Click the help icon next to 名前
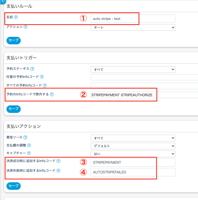The image size is (198, 200). pyautogui.click(x=16, y=17)
